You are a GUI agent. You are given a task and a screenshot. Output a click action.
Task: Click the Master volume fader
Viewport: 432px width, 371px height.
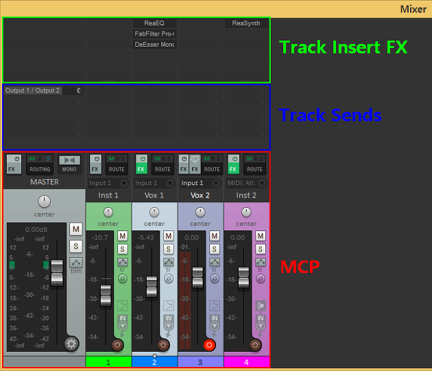coord(57,273)
